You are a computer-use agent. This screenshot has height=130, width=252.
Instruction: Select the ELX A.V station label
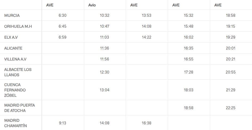click(x=11, y=37)
